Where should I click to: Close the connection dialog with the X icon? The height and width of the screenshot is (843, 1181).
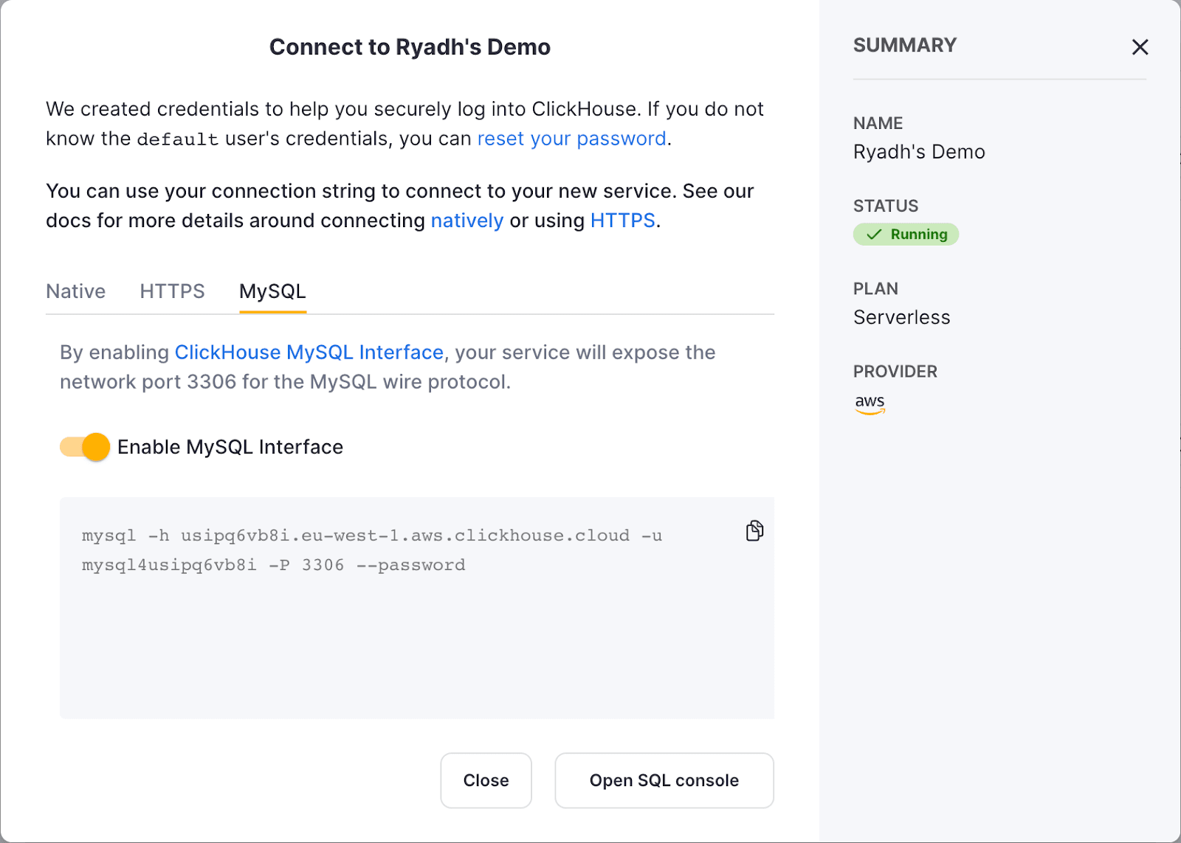click(x=1140, y=47)
